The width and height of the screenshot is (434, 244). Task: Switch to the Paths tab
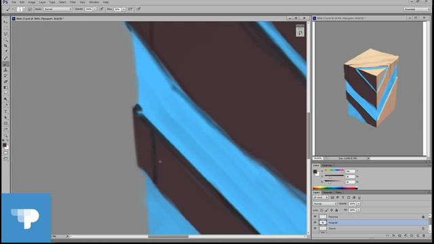click(x=338, y=192)
